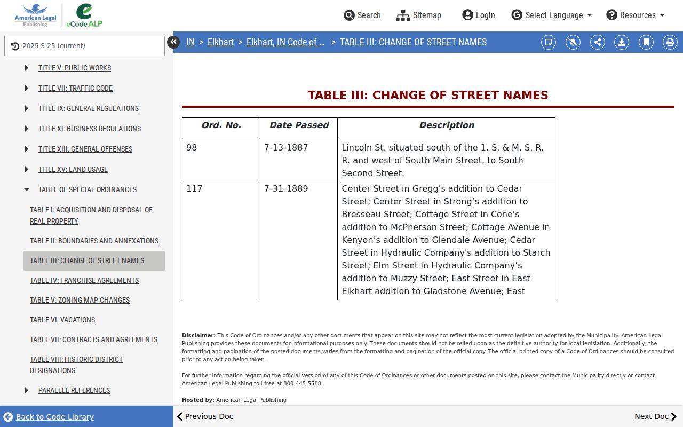Expand Title XIII: General Offenses arrow
The width and height of the screenshot is (683, 427).
click(27, 149)
